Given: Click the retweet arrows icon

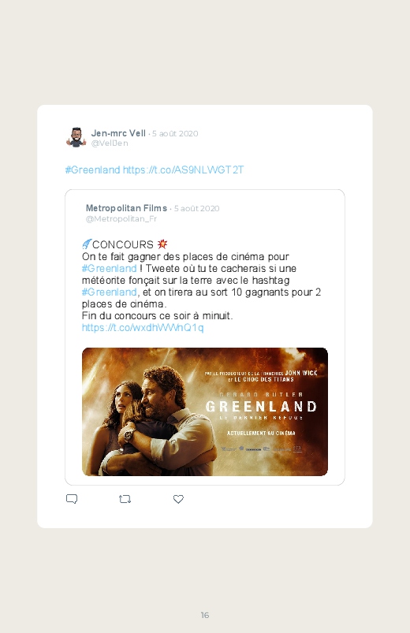Looking at the screenshot, I should coord(125,499).
